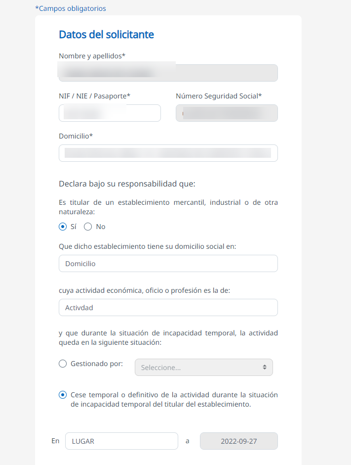Focus the NIF / NIE / Pasaporte input box
Viewport: 351px width, 465px height.
coord(110,113)
